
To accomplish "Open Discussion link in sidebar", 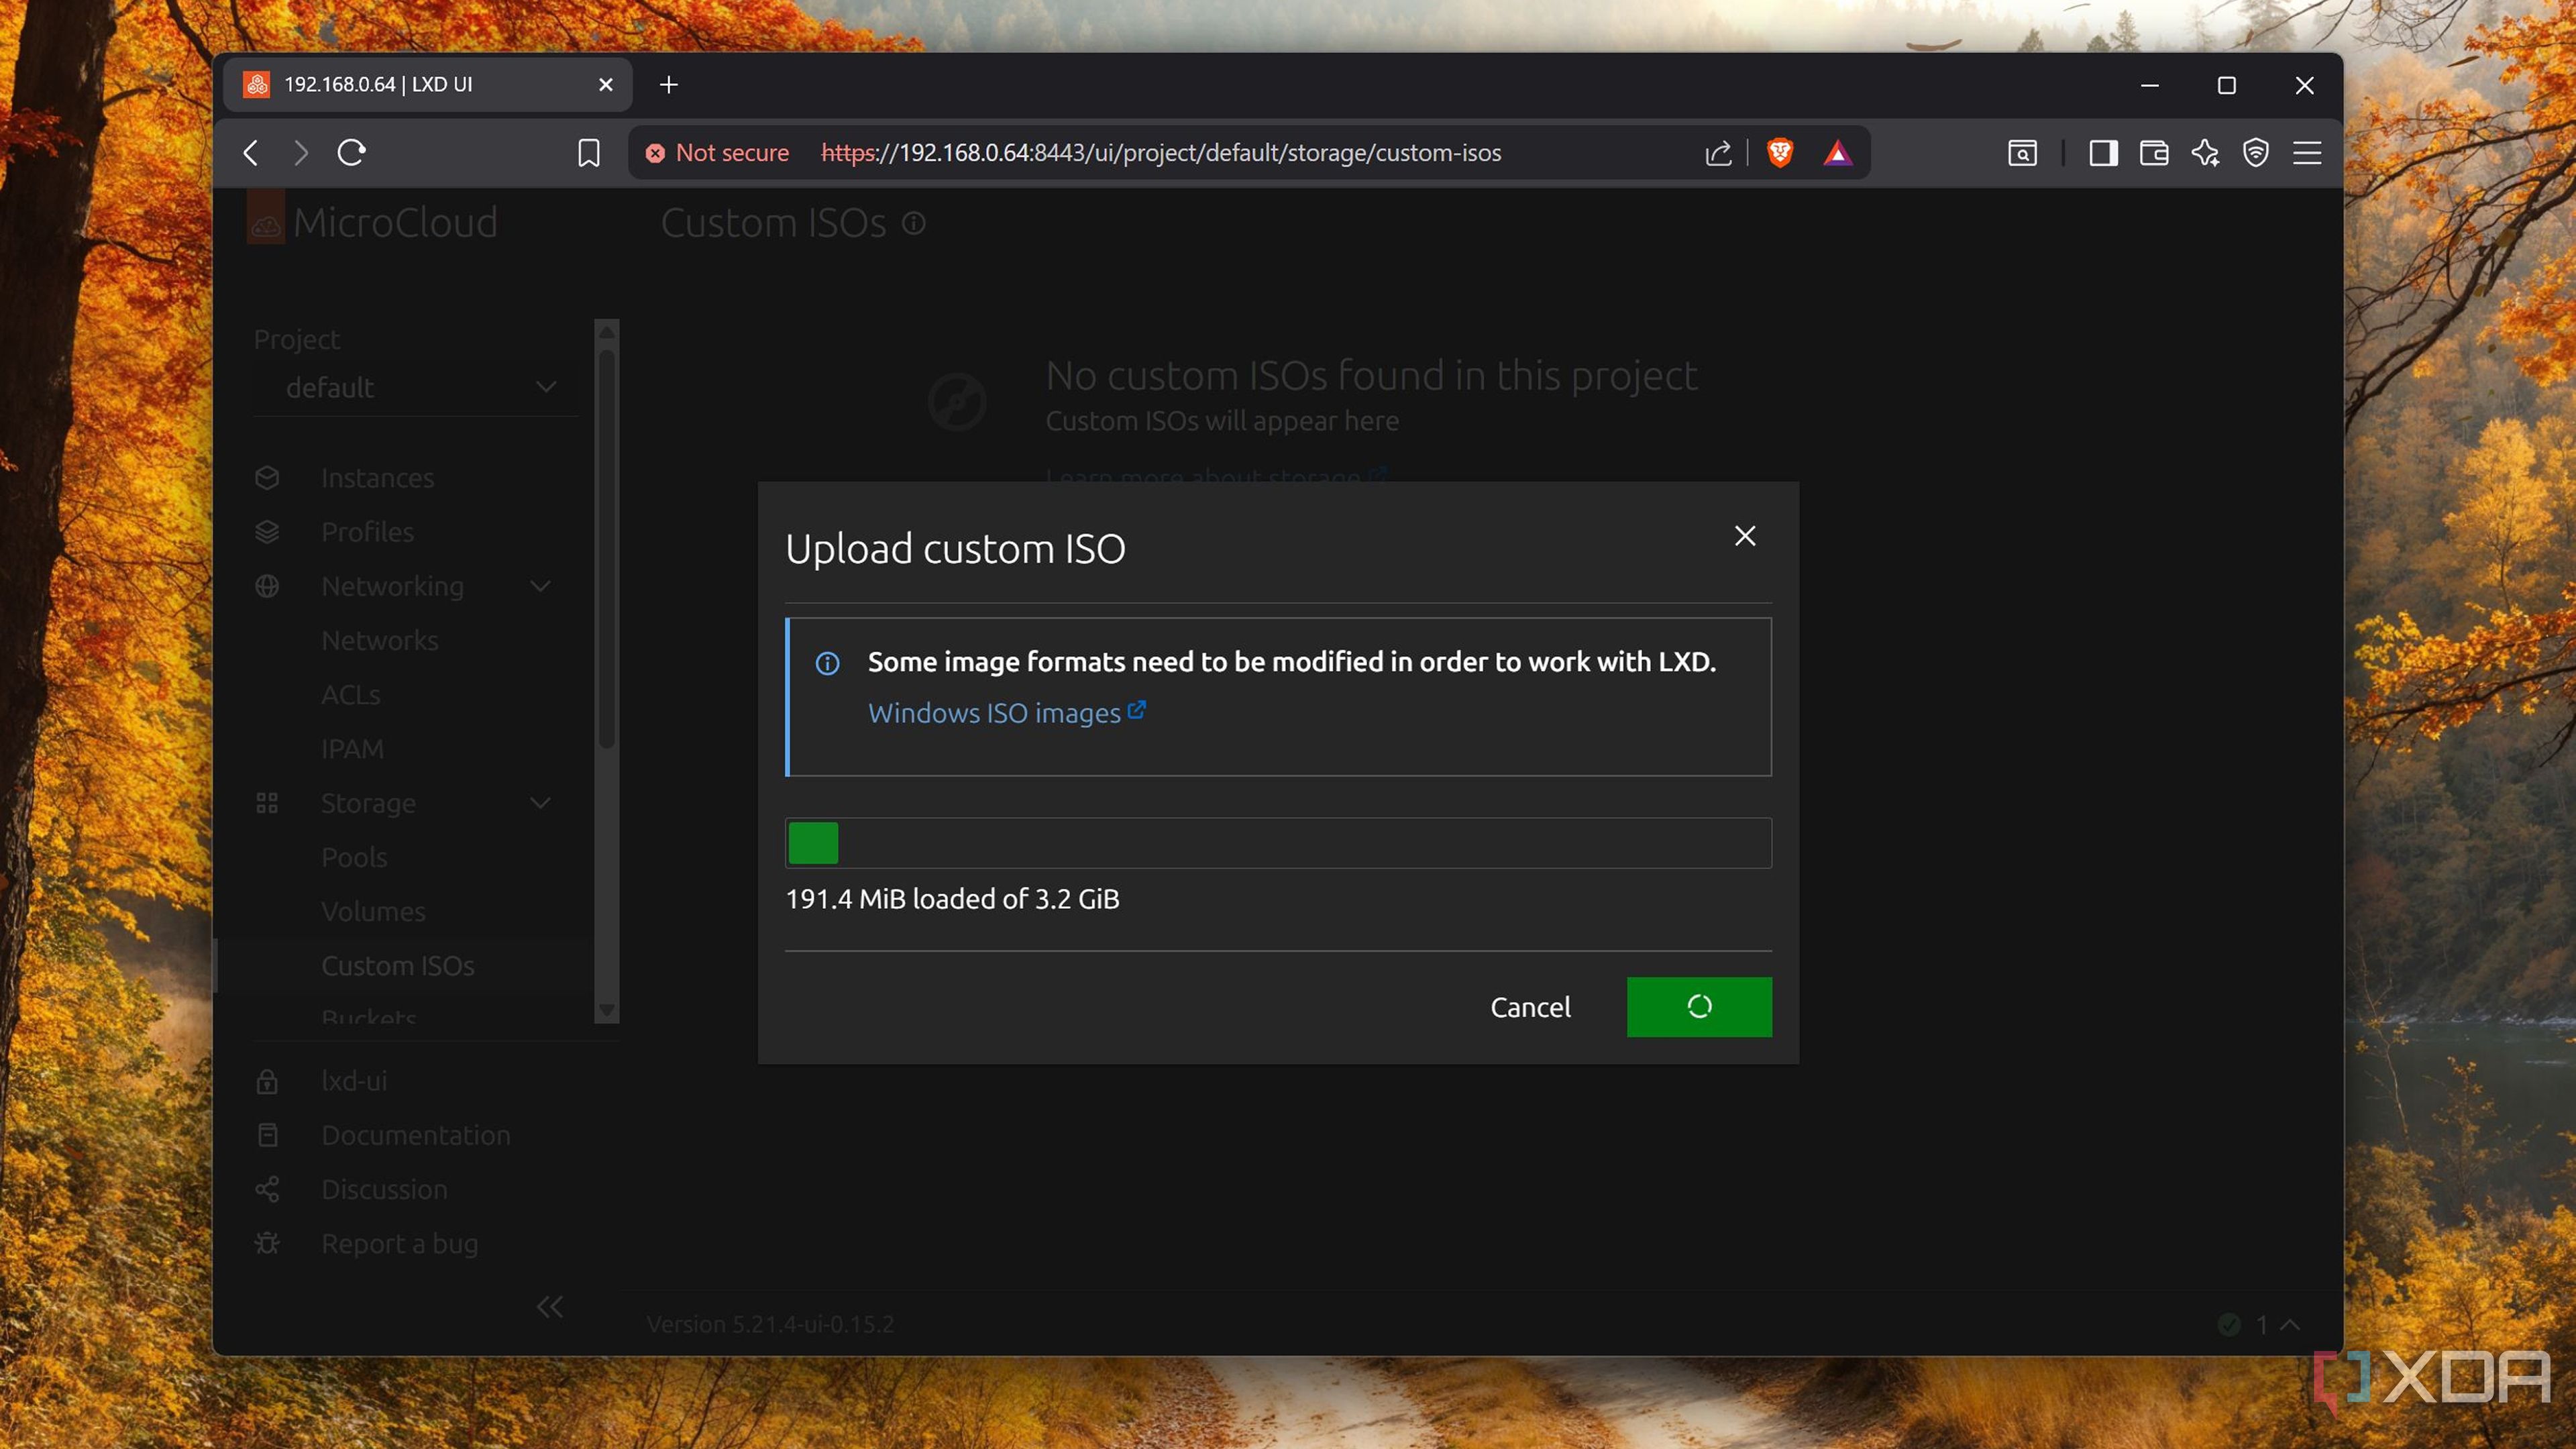I will click(384, 1189).
